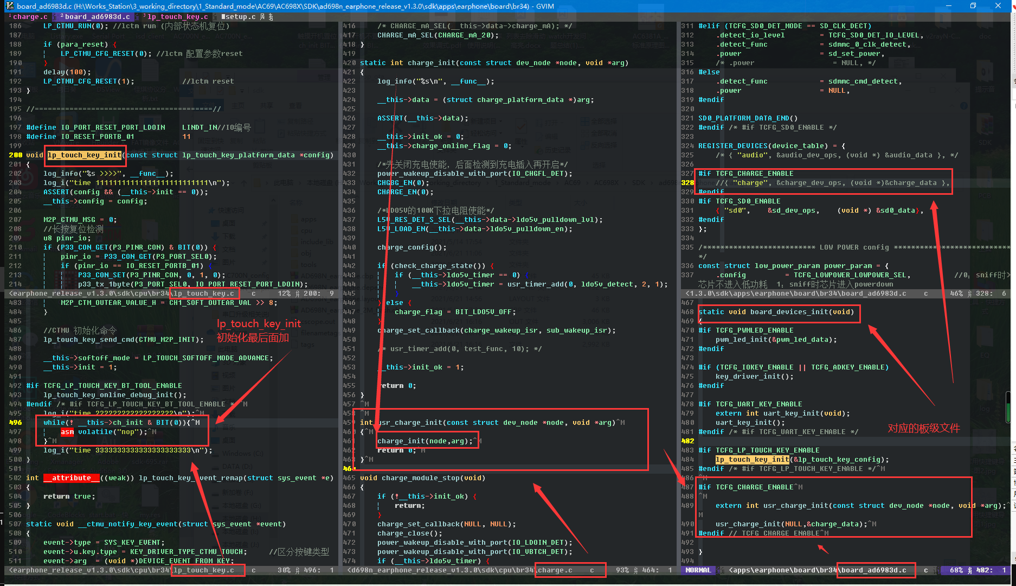This screenshot has height=586, width=1016.
Task: Click 'static void board_devices_init(void)' line
Action: pyautogui.click(x=776, y=312)
